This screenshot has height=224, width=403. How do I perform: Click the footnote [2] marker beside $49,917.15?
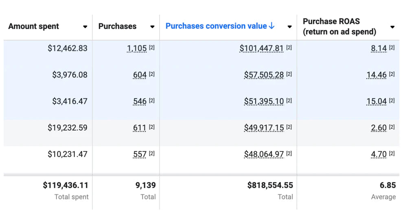click(289, 127)
